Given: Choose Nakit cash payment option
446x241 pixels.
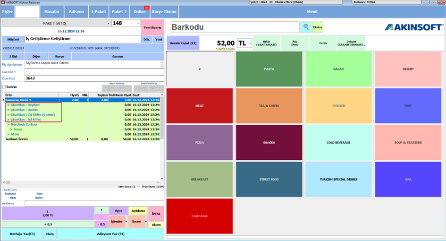Looking at the screenshot, I should 266,43.
